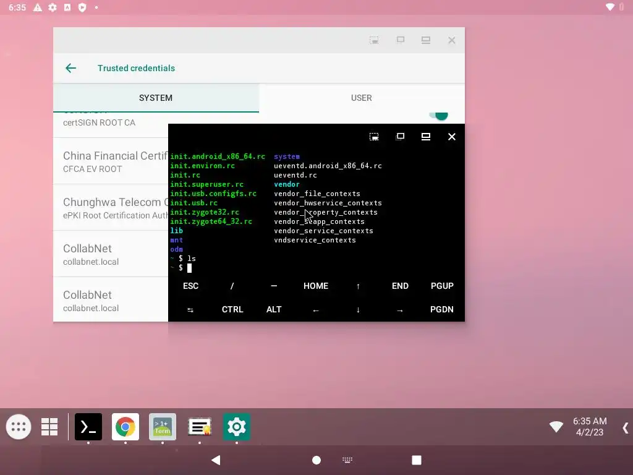Switch to the USER tab
Screen dimensions: 633x475
[x=361, y=98]
